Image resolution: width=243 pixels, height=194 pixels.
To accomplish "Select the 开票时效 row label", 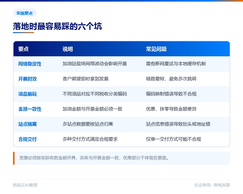I will [x=28, y=79].
